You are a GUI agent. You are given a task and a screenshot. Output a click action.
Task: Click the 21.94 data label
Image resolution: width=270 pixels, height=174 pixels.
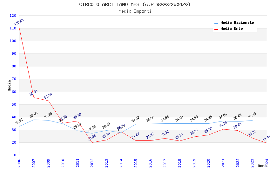(106, 135)
